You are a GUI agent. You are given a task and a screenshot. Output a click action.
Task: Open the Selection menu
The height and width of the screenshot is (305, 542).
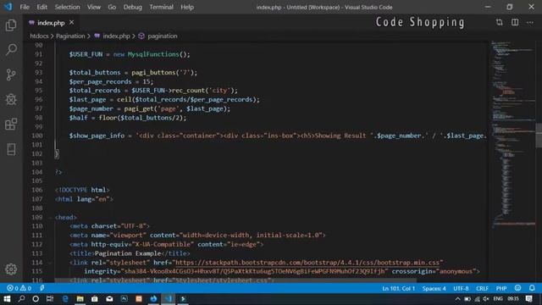click(67, 7)
